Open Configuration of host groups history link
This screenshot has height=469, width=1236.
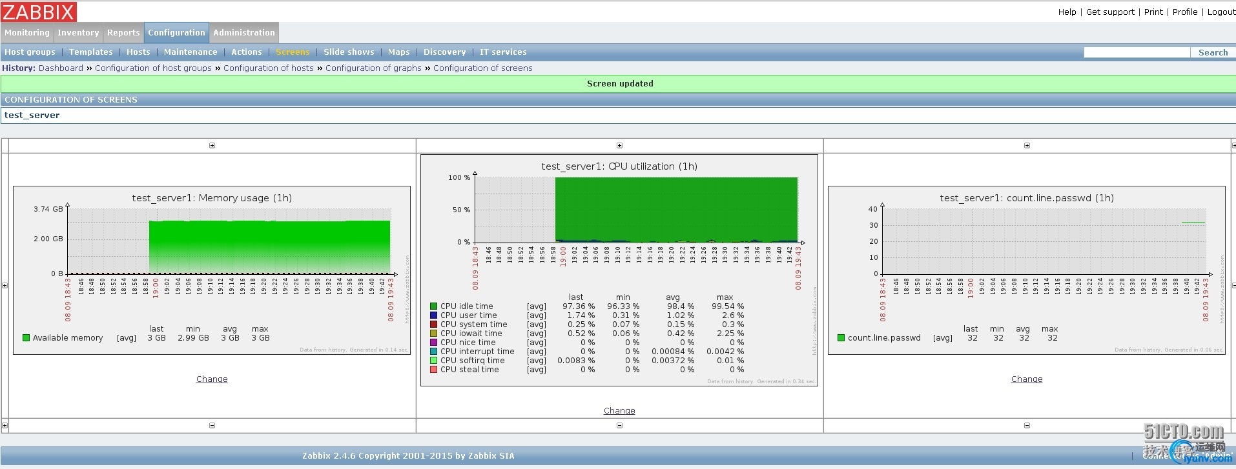coord(153,68)
